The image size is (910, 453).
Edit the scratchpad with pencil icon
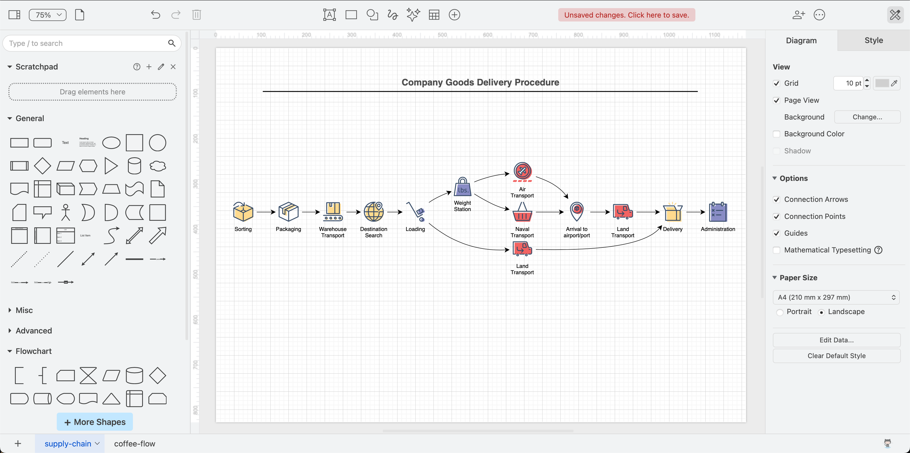click(x=161, y=67)
